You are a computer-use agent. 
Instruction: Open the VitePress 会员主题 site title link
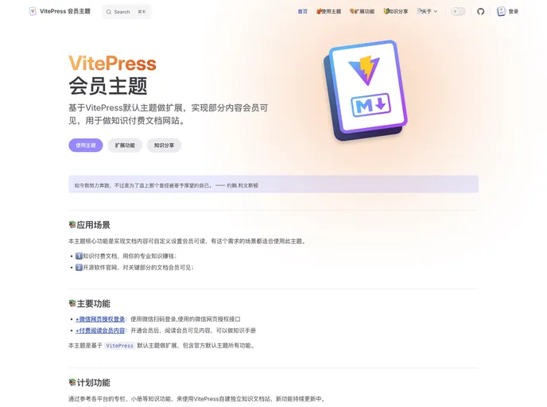[x=60, y=11]
